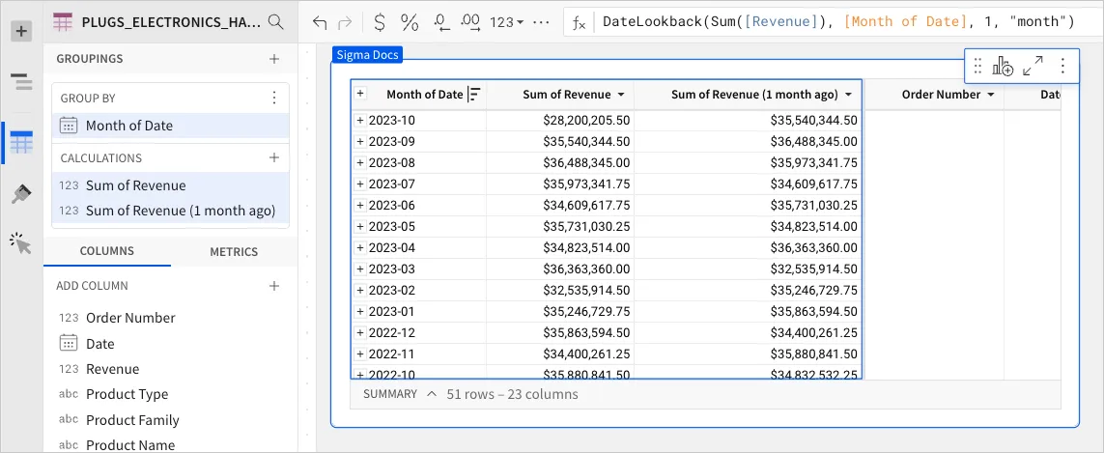This screenshot has height=453, width=1104.
Task: Expand the 2023-01 row
Action: click(x=359, y=311)
